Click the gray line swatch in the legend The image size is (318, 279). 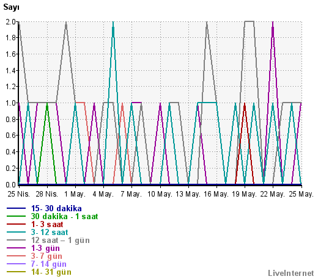[x=16, y=240]
